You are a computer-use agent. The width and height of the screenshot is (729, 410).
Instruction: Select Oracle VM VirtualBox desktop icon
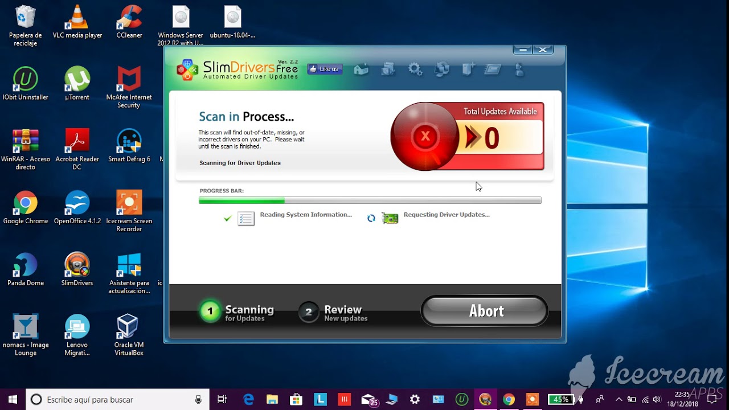[129, 335]
